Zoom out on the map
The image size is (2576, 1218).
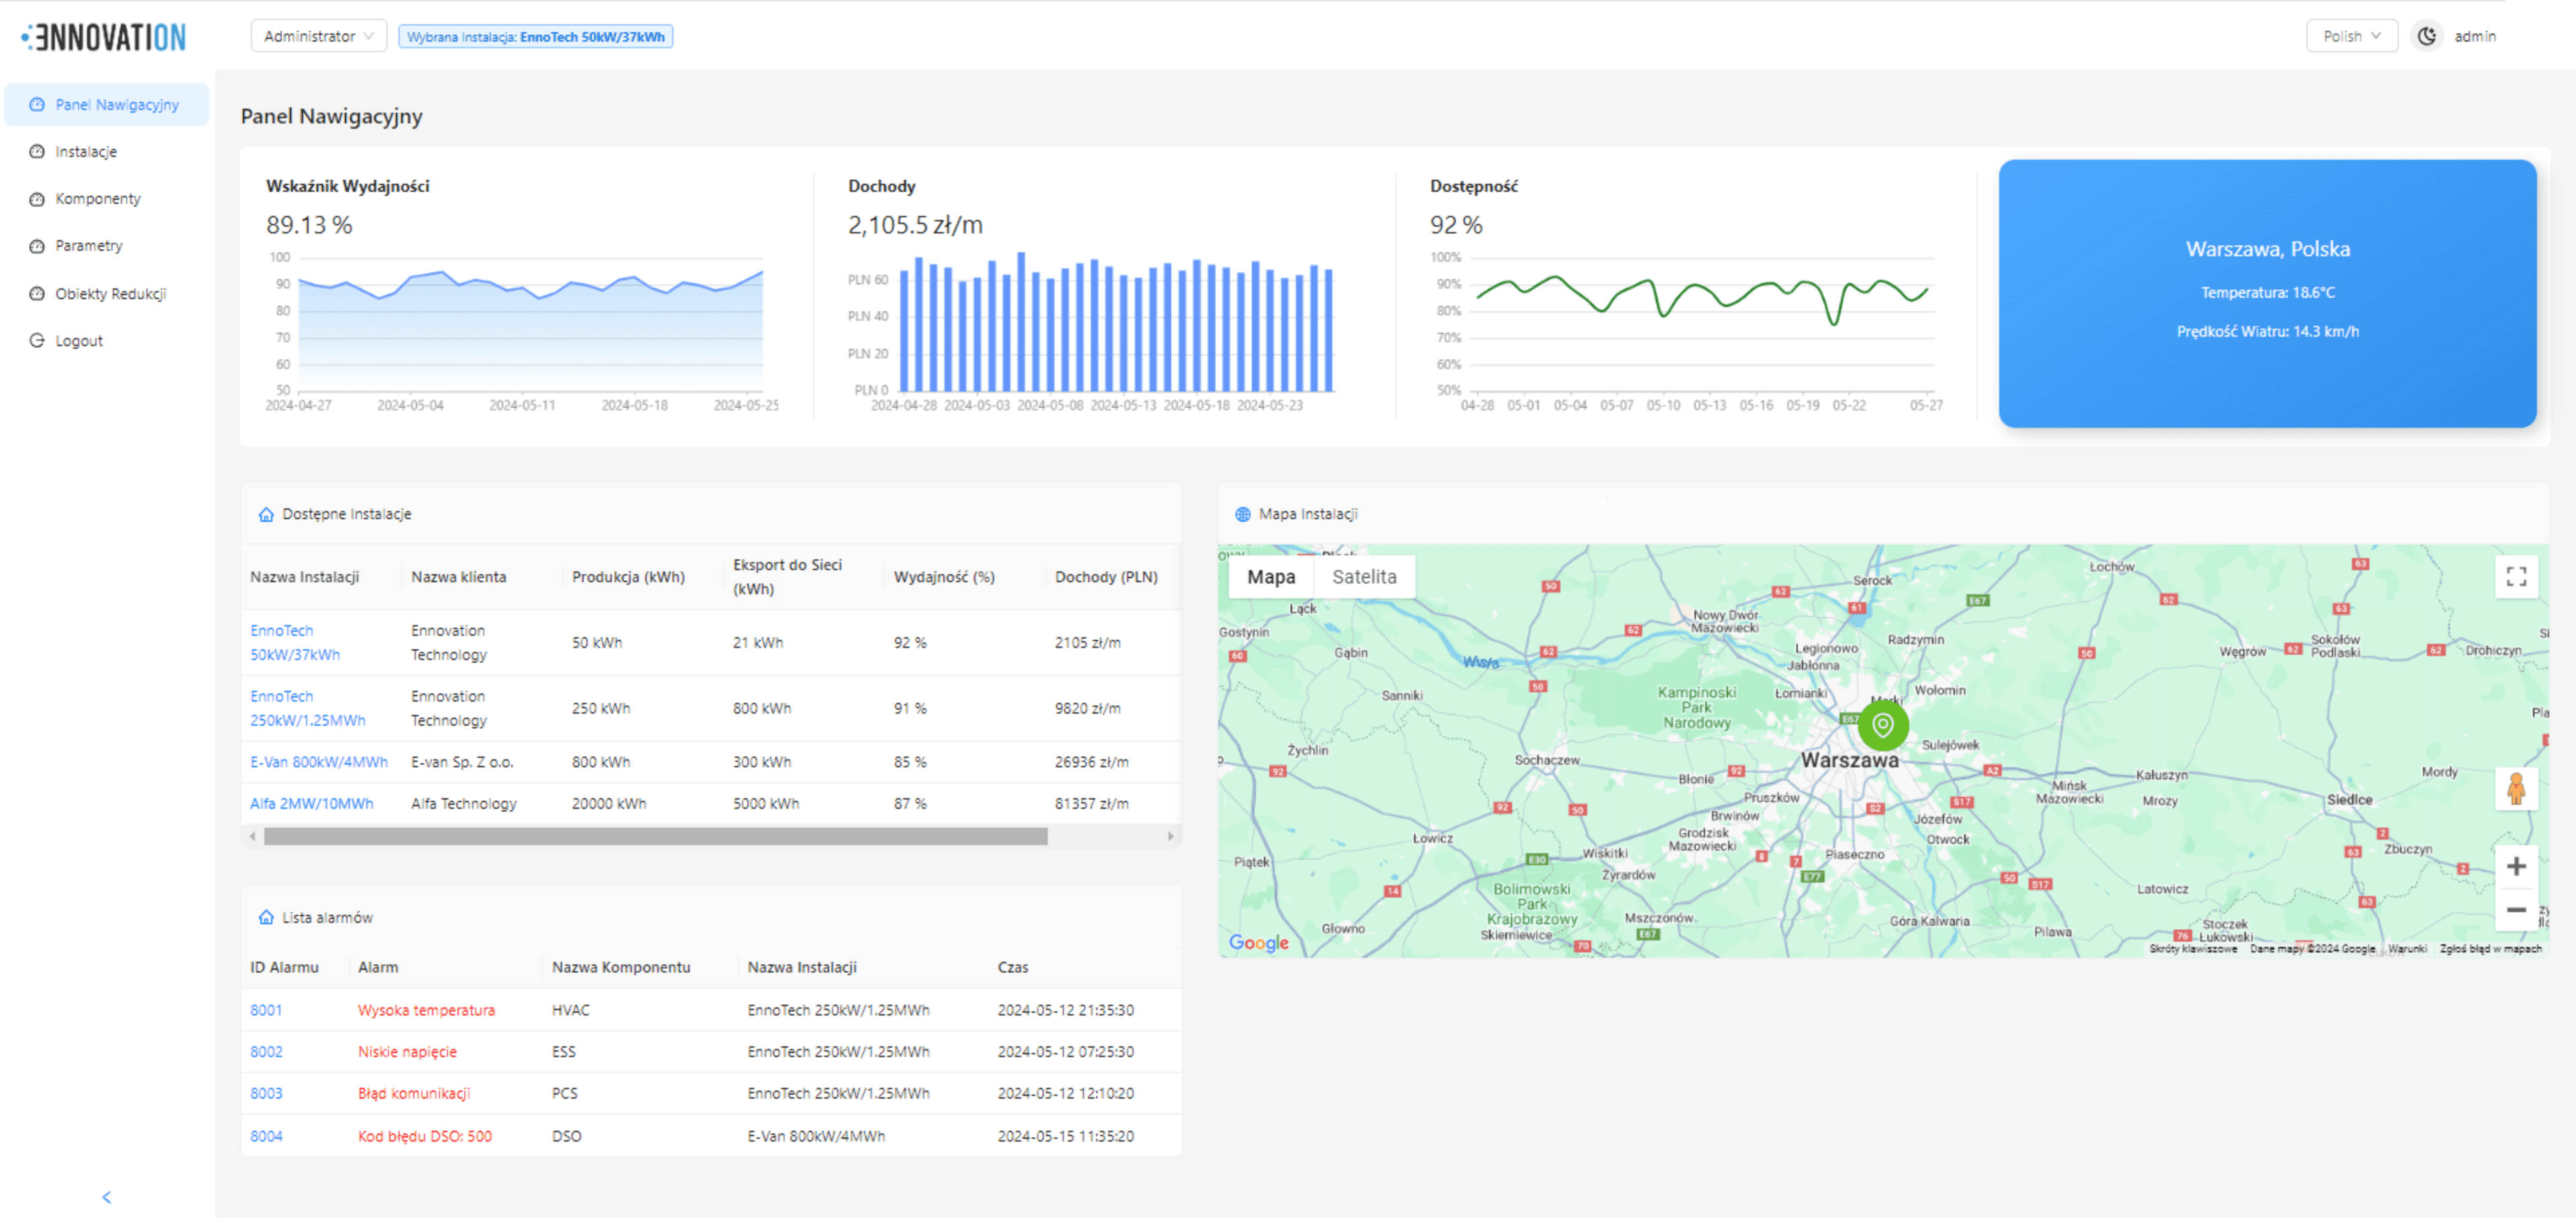click(2516, 910)
